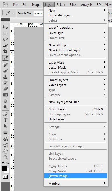Open the Sample Size dropdown
Viewport: 112px width, 191px height.
(39, 13)
